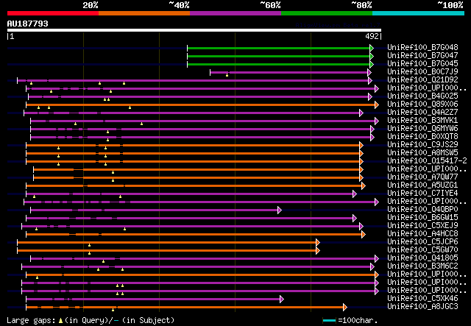Open the UniRef100_Q21D92 hit label

click(x=422, y=79)
